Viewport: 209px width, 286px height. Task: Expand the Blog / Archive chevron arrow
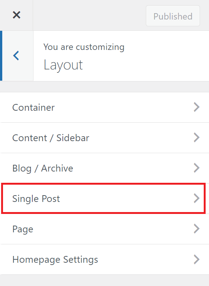click(x=197, y=168)
